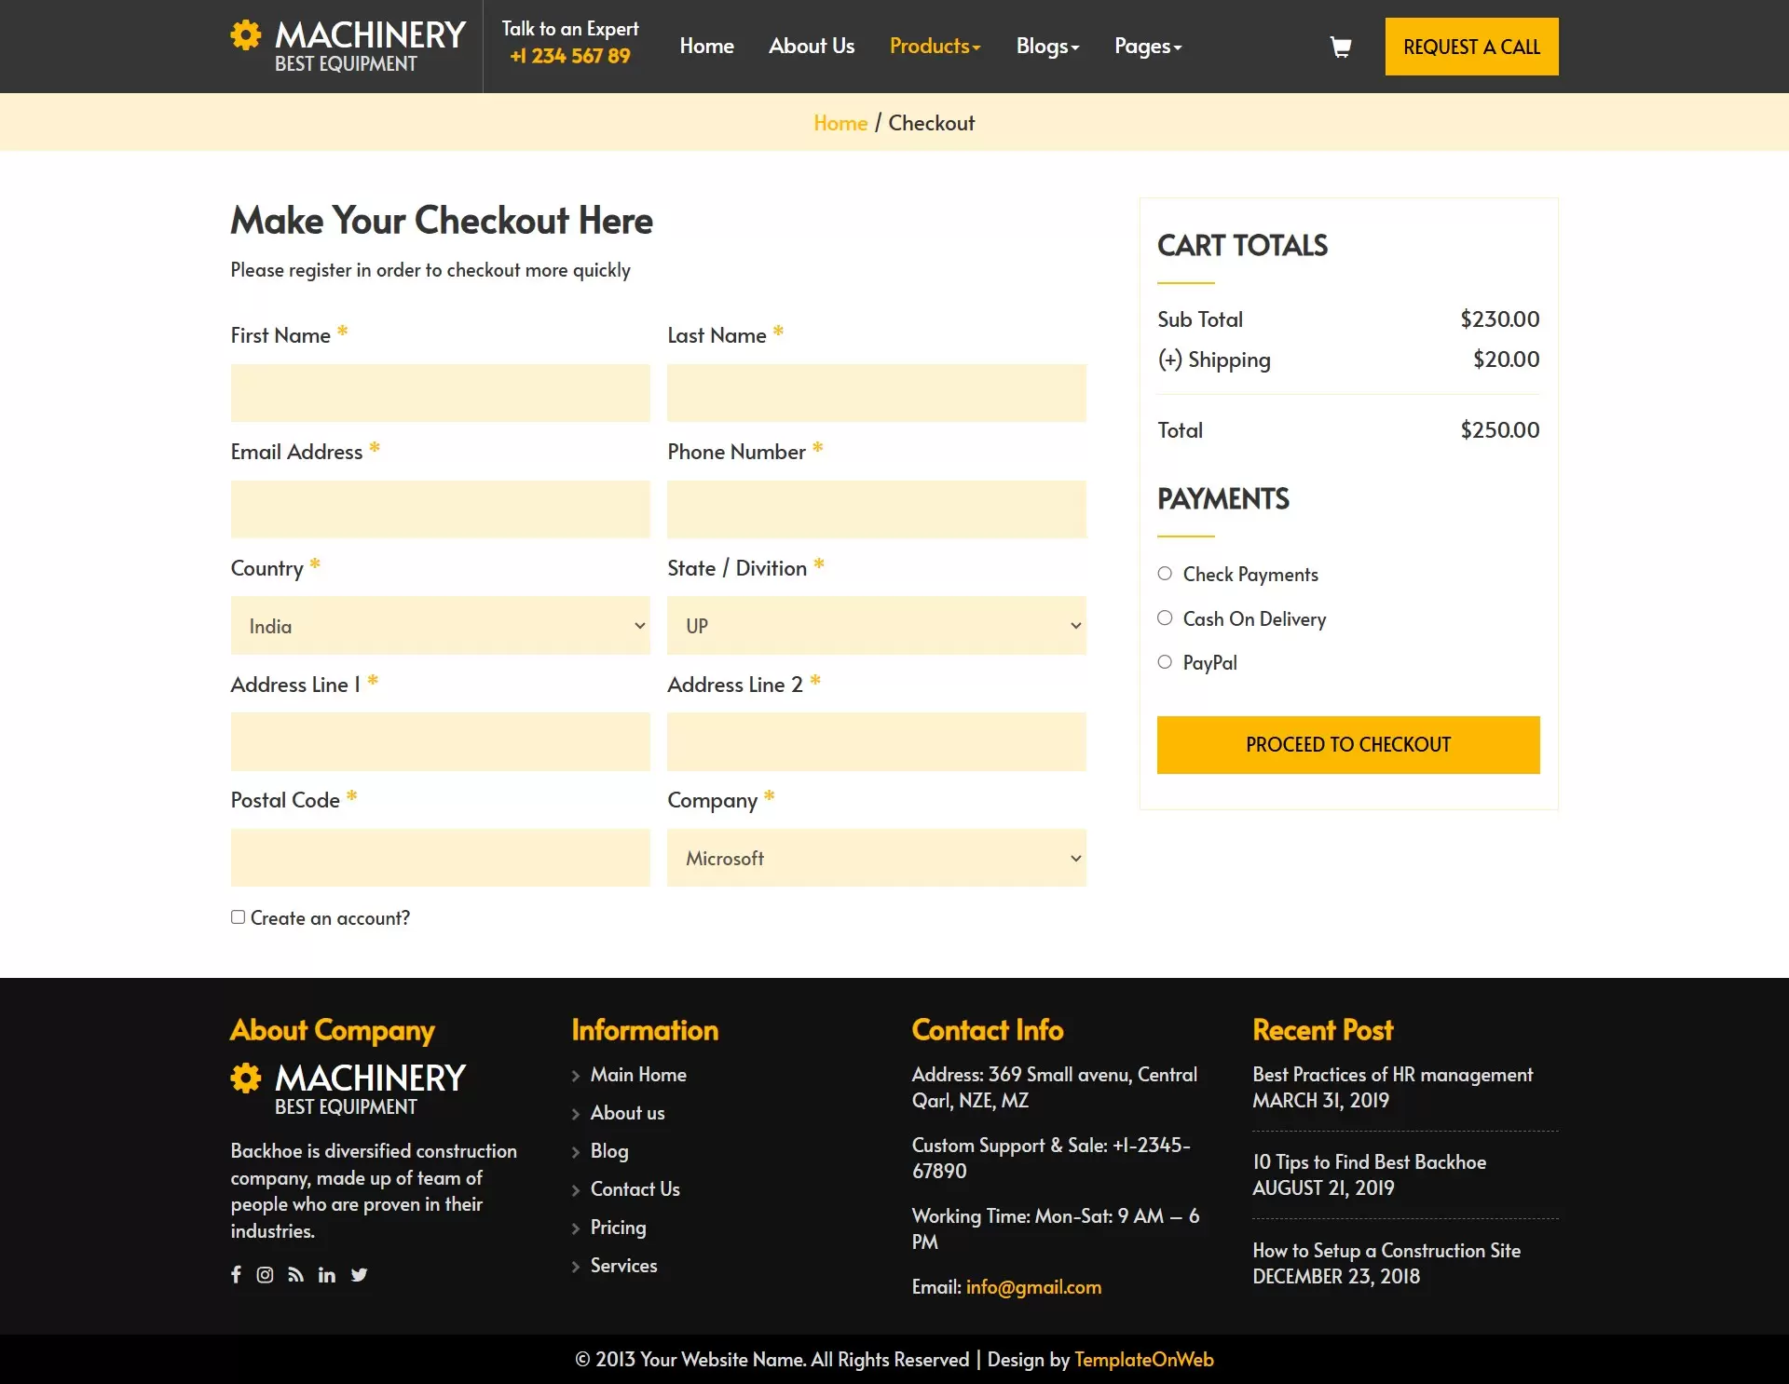1789x1384 pixels.
Task: Open the Company dropdown showing Microsoft
Action: (876, 858)
